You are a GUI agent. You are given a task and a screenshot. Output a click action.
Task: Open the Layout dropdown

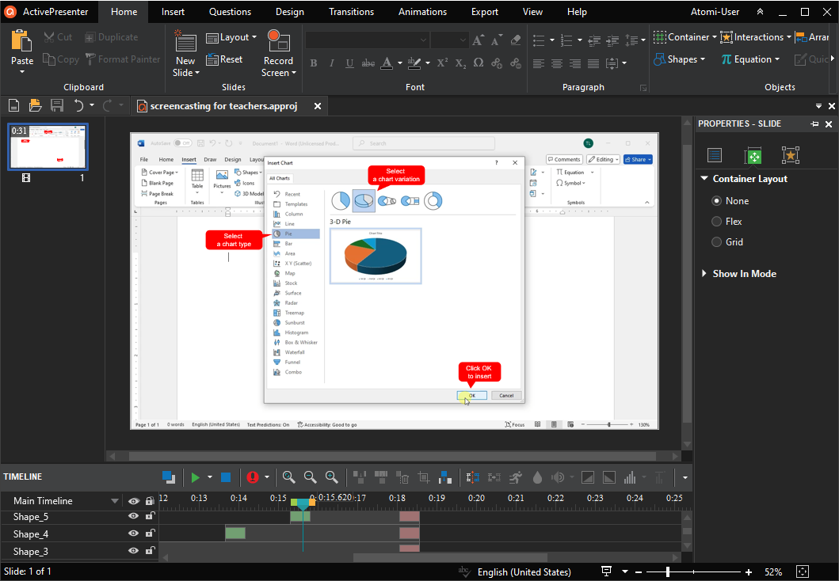tap(231, 36)
